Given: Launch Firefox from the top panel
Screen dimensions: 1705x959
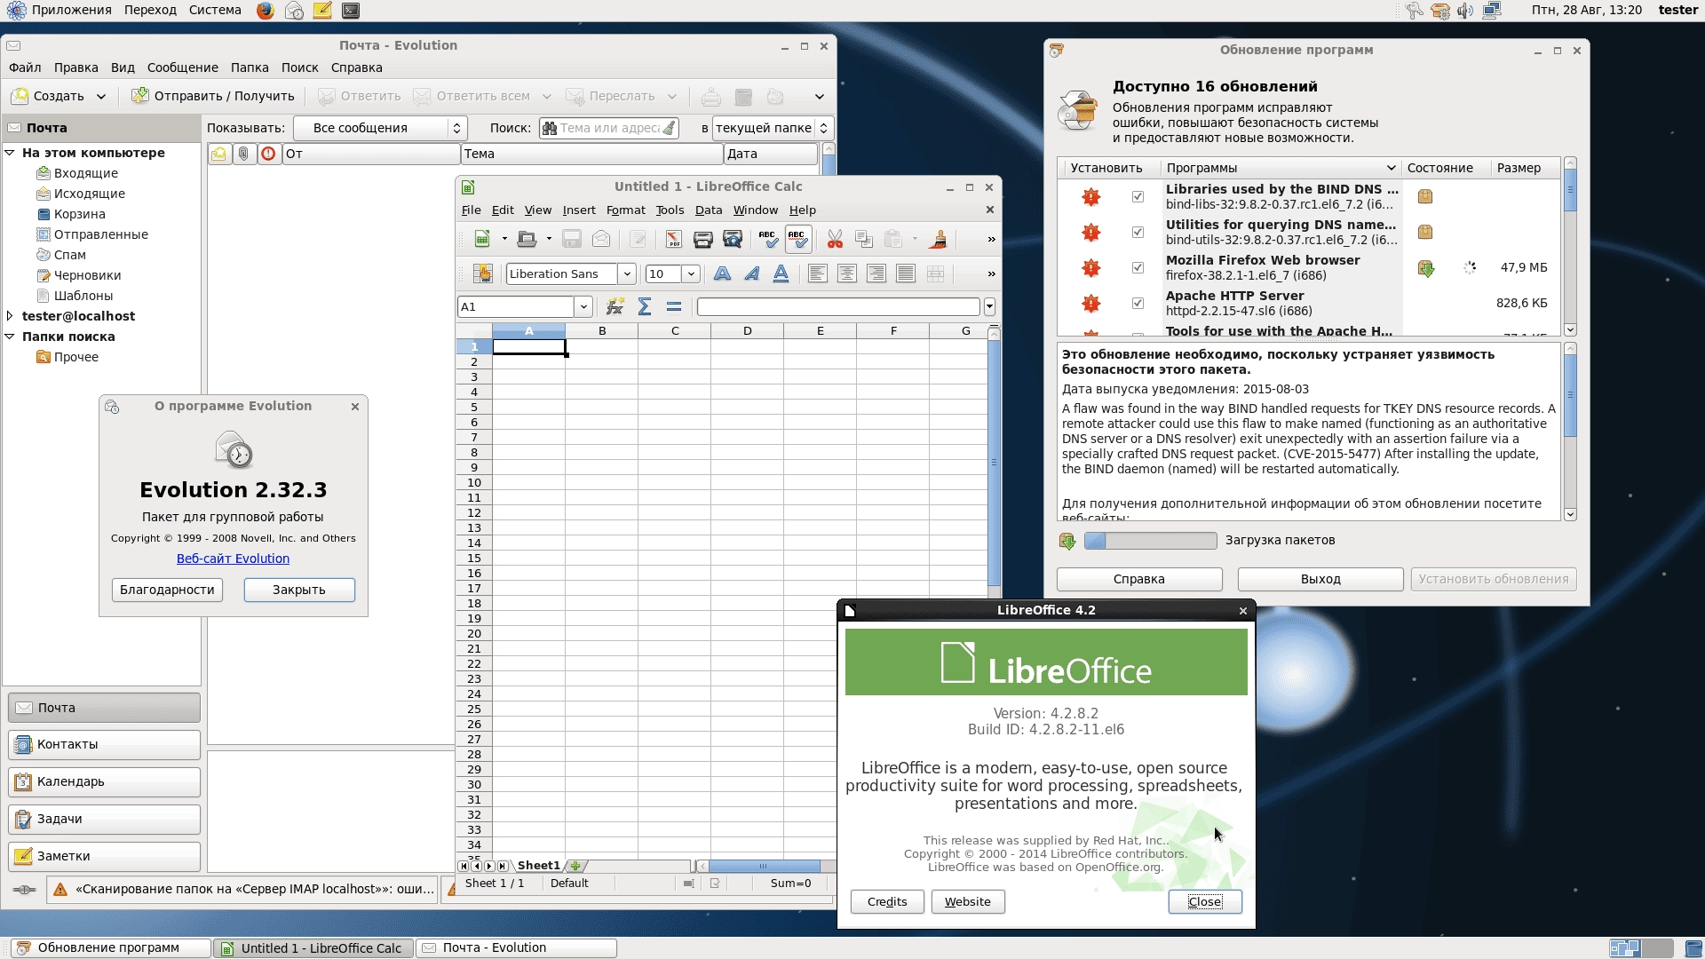Looking at the screenshot, I should (x=266, y=11).
